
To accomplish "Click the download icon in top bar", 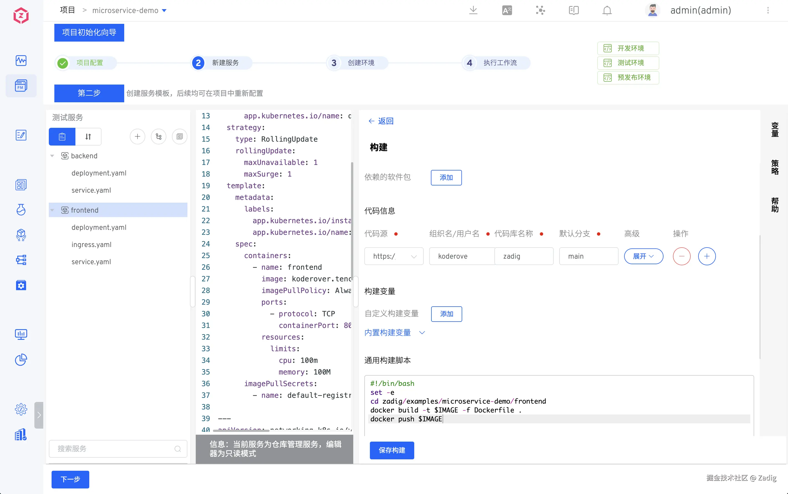I will click(473, 11).
